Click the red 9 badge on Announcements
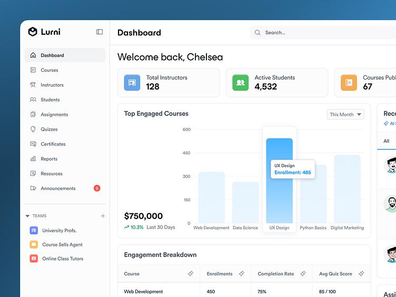Screen dimensions: 396x297 (97, 188)
